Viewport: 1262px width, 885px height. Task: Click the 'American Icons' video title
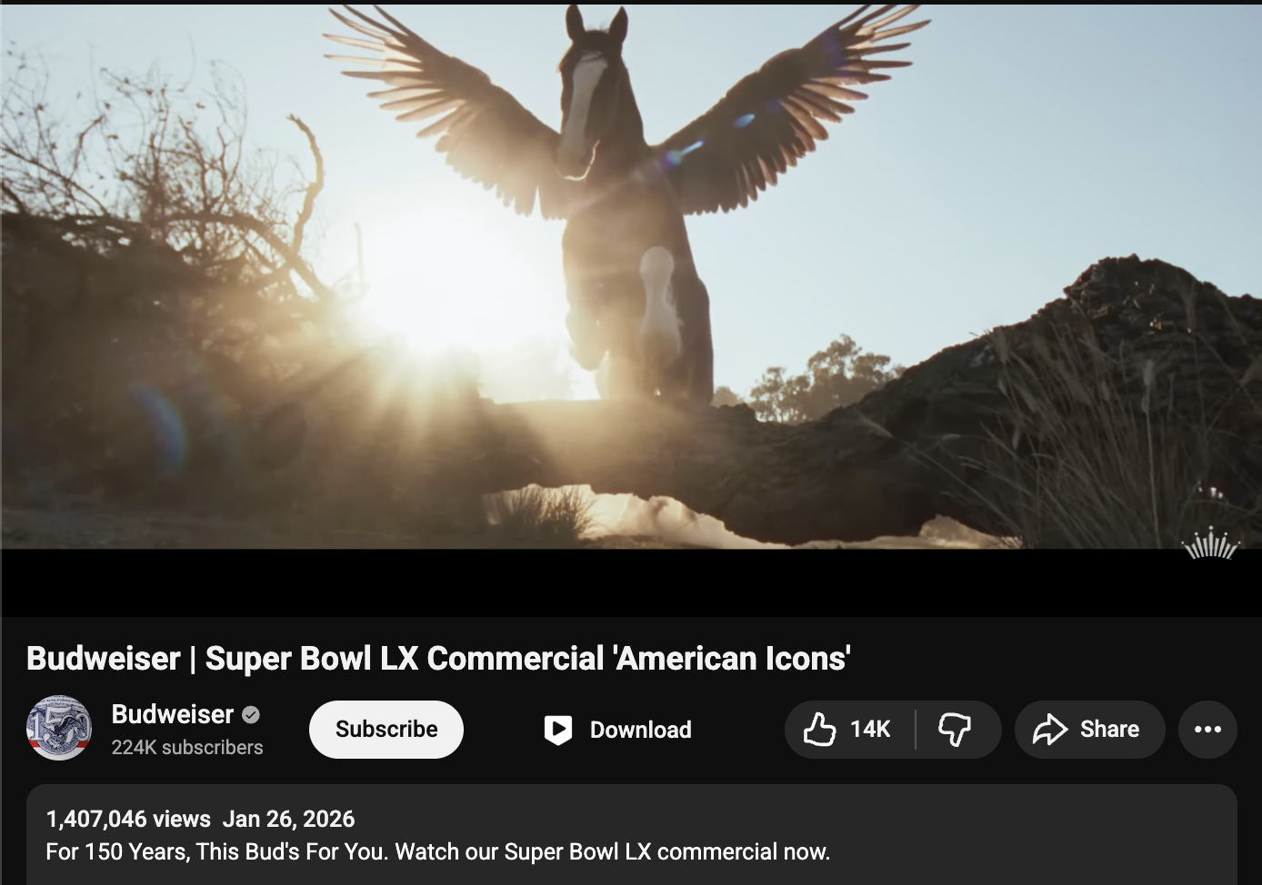[x=438, y=658]
